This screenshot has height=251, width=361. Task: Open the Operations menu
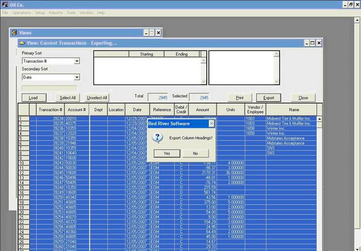point(22,13)
